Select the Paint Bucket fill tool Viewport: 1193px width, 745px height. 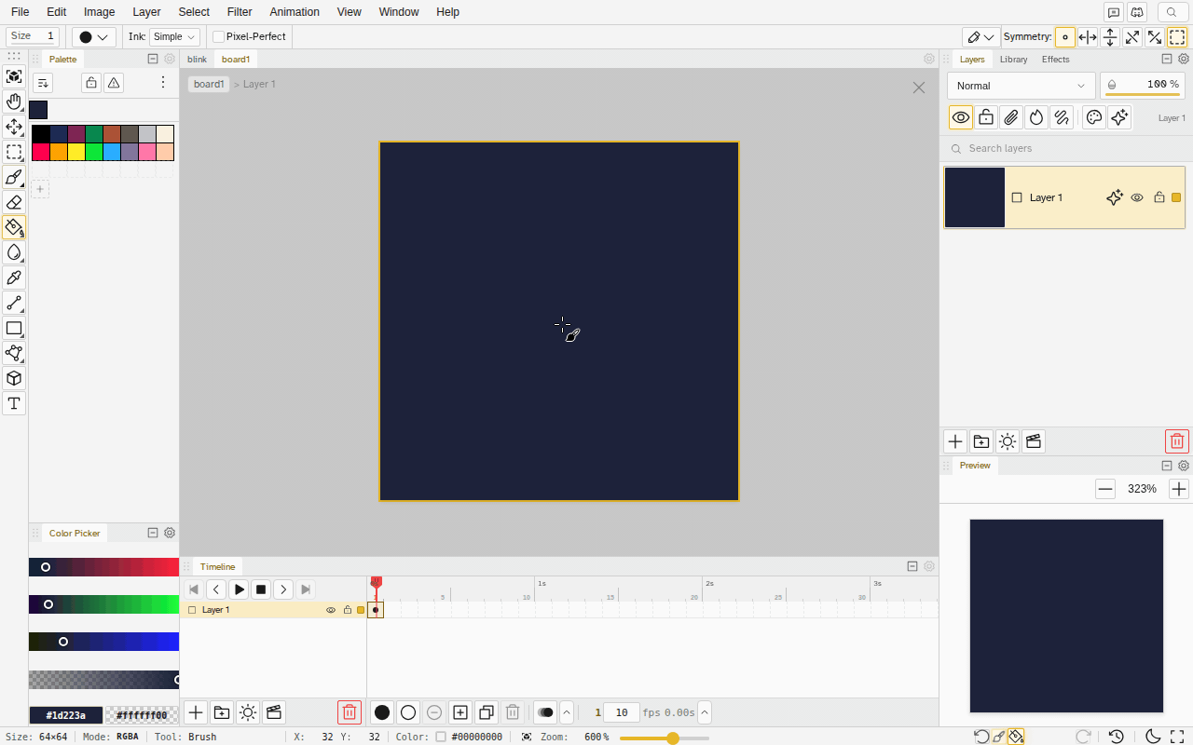coord(14,227)
